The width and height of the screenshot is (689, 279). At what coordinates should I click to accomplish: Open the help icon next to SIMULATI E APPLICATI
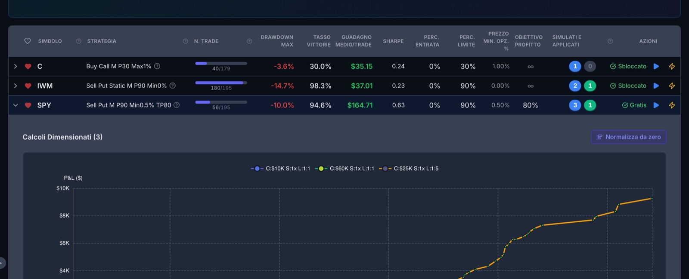pos(610,41)
